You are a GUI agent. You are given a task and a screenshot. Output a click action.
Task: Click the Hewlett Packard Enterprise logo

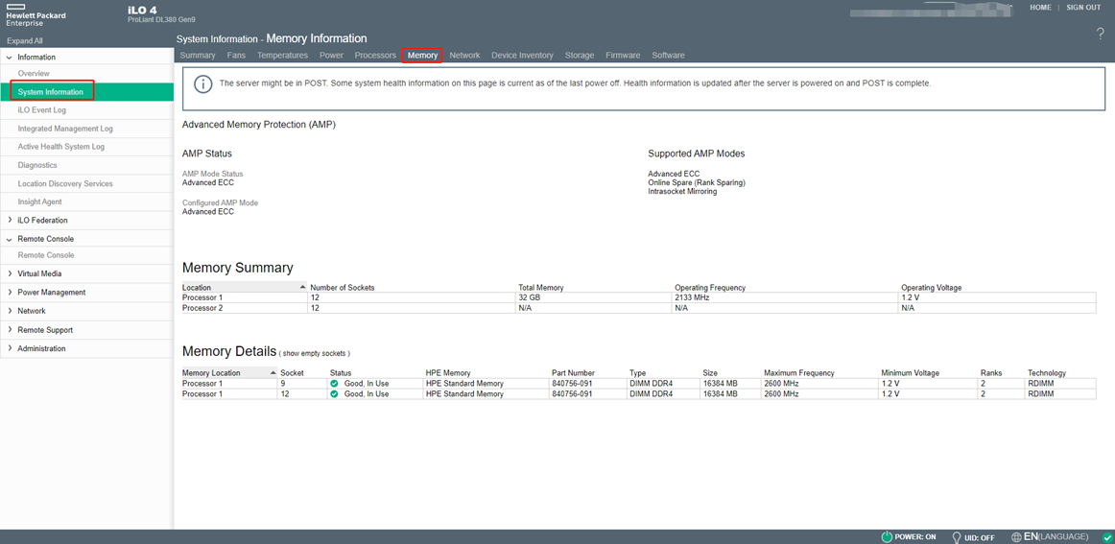pos(36,16)
